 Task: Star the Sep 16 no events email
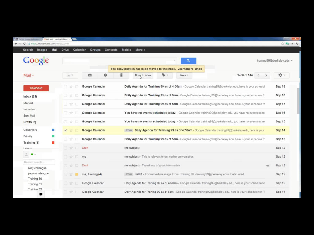tap(71, 113)
